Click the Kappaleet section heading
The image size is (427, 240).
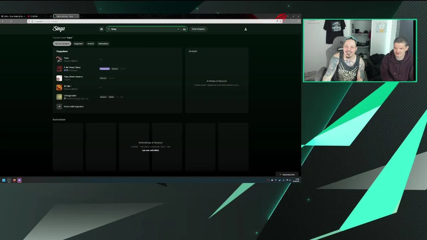(x=62, y=51)
